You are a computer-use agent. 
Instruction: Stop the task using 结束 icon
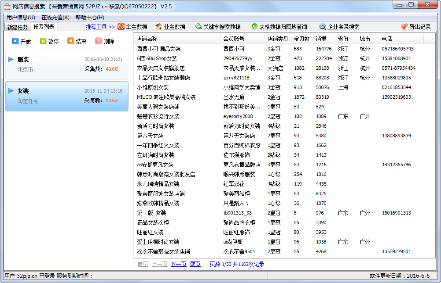point(71,41)
